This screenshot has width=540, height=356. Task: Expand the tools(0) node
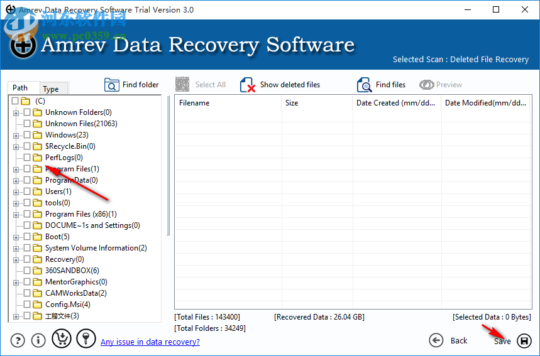16,203
